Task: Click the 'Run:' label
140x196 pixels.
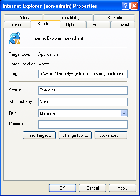Action: coord(13,113)
